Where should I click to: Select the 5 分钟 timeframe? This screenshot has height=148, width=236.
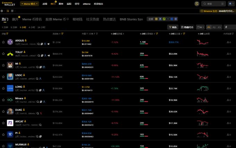point(14,27)
